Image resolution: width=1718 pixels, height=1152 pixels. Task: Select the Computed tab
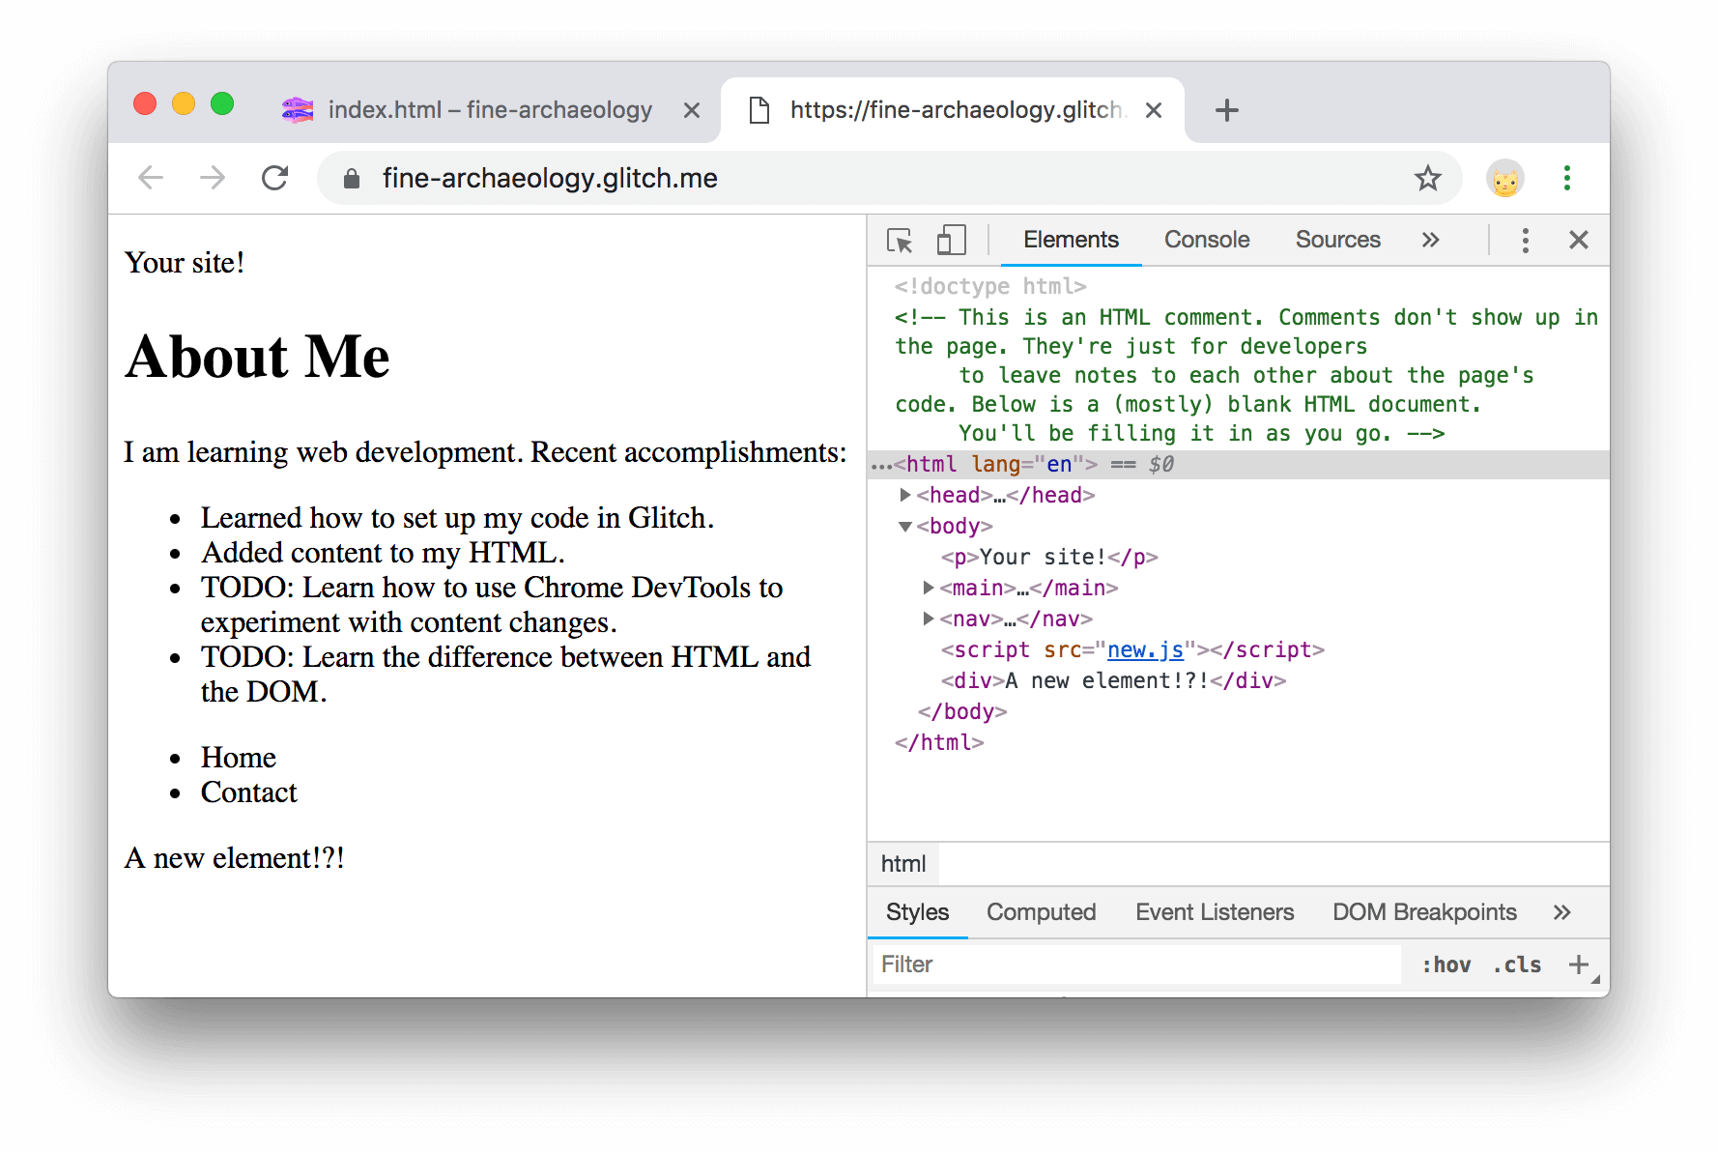pyautogui.click(x=1041, y=912)
